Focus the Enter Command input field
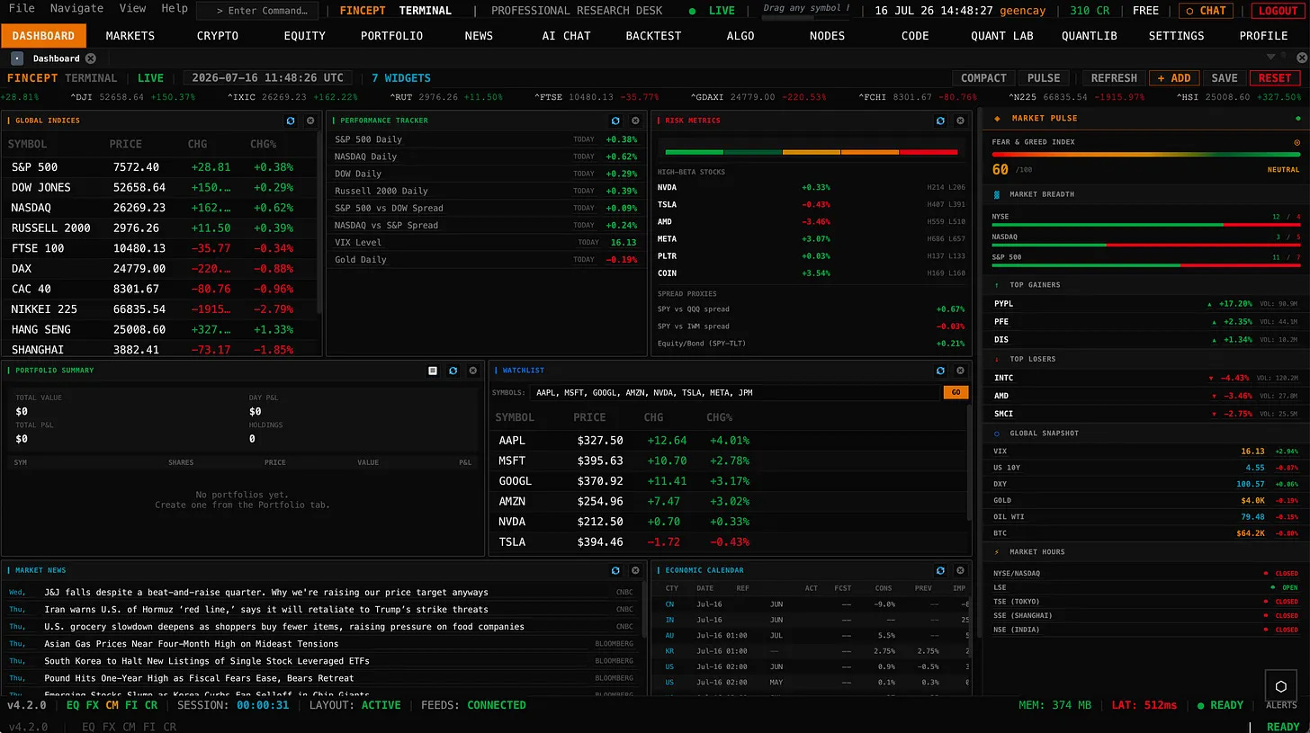 [257, 11]
